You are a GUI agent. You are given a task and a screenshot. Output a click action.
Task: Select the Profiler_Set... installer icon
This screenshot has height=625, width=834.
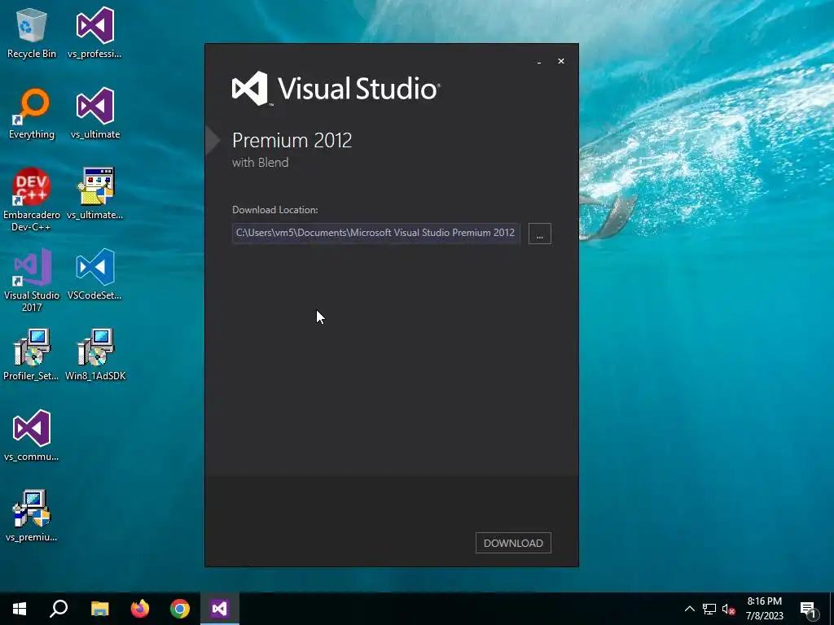pos(32,355)
